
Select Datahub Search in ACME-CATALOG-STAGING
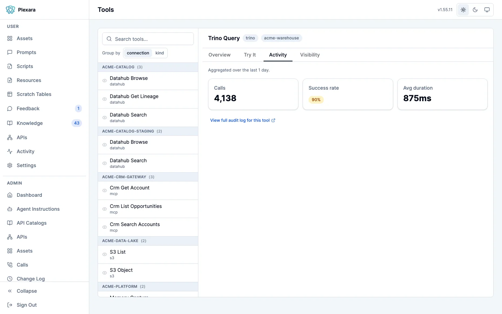[x=148, y=163]
